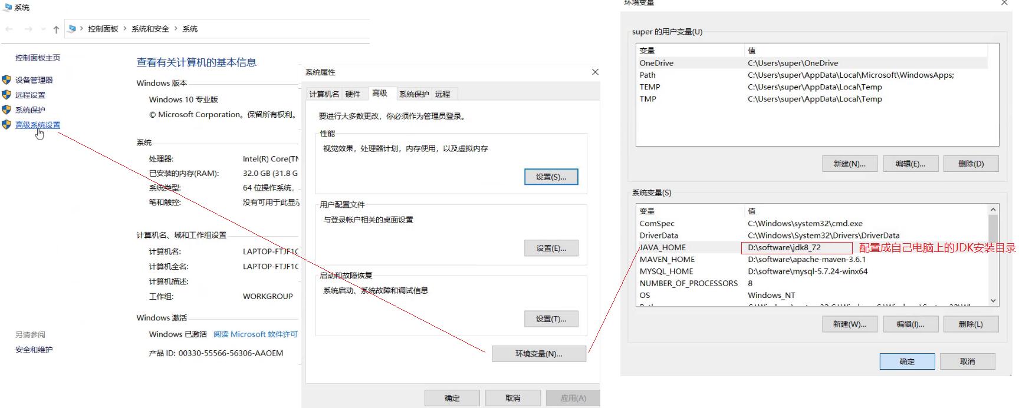Switch to the 计算机名 tab
Screen dimensions: 1019x408
tap(324, 94)
